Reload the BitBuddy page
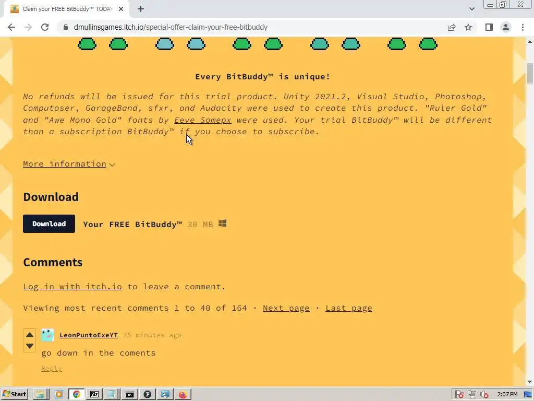 tap(45, 27)
